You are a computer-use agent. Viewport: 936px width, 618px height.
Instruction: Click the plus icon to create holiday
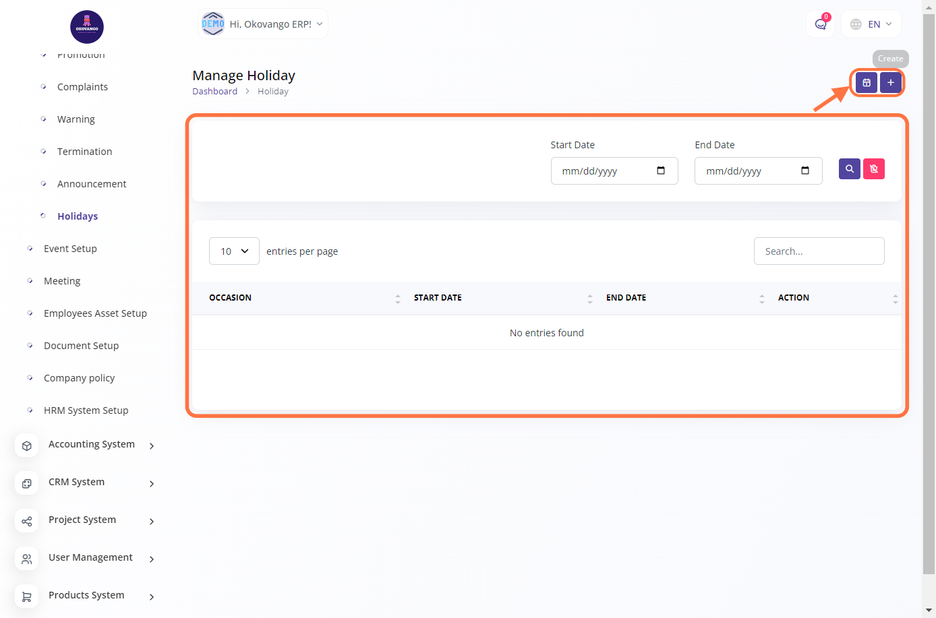[890, 83]
